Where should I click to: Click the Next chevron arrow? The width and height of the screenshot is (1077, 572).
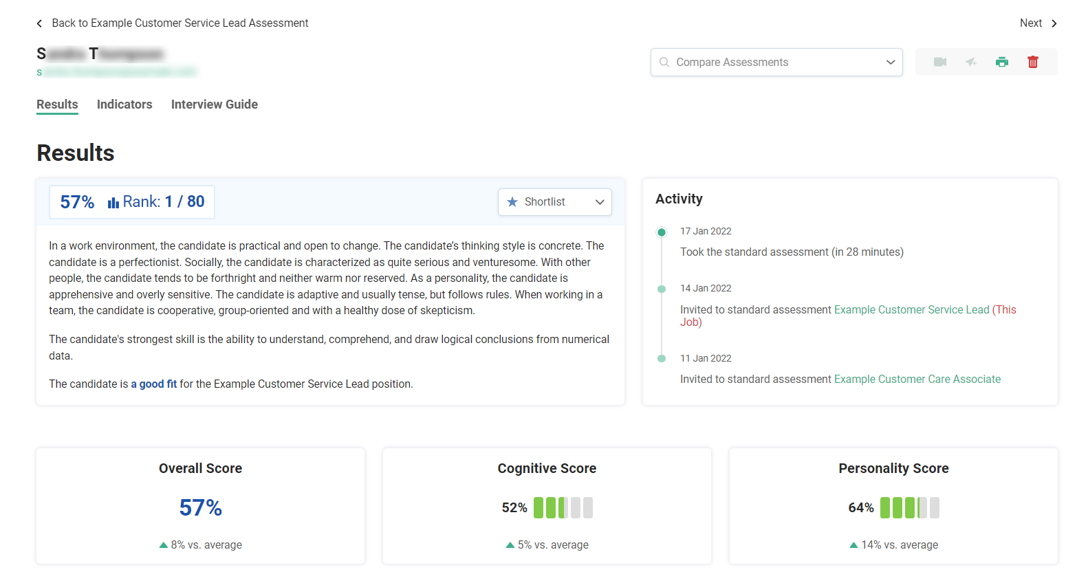[x=1052, y=23]
